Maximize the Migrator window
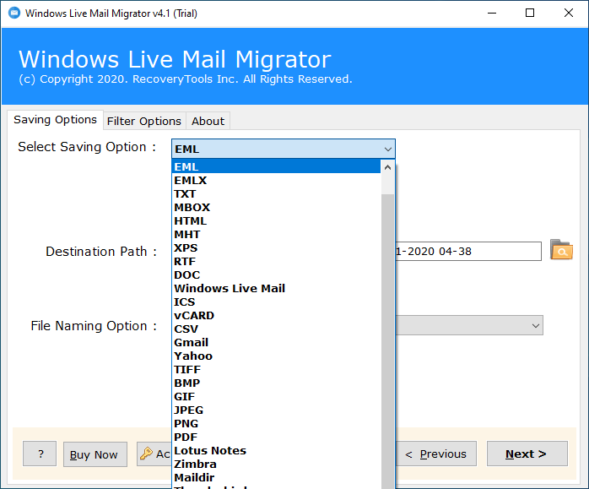This screenshot has width=589, height=489. (x=530, y=14)
